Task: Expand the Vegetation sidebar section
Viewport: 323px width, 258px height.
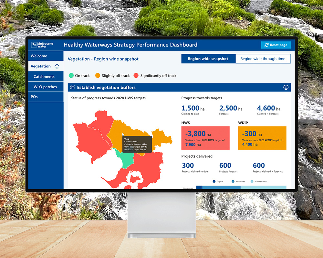Action: [40, 66]
